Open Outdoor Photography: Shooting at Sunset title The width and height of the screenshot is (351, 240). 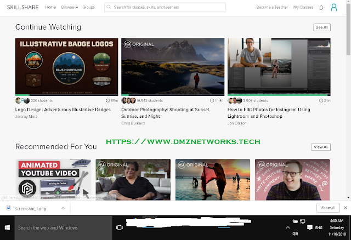(166, 113)
